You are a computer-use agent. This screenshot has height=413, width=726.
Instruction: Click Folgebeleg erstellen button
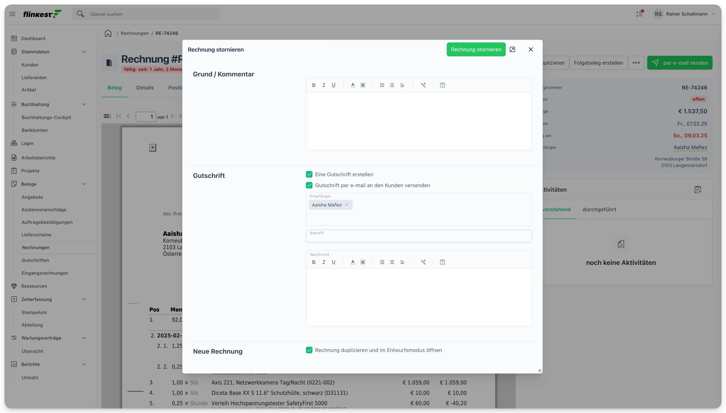[x=598, y=63]
